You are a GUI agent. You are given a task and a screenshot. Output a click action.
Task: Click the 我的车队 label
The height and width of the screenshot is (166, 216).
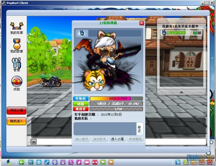click(x=81, y=118)
